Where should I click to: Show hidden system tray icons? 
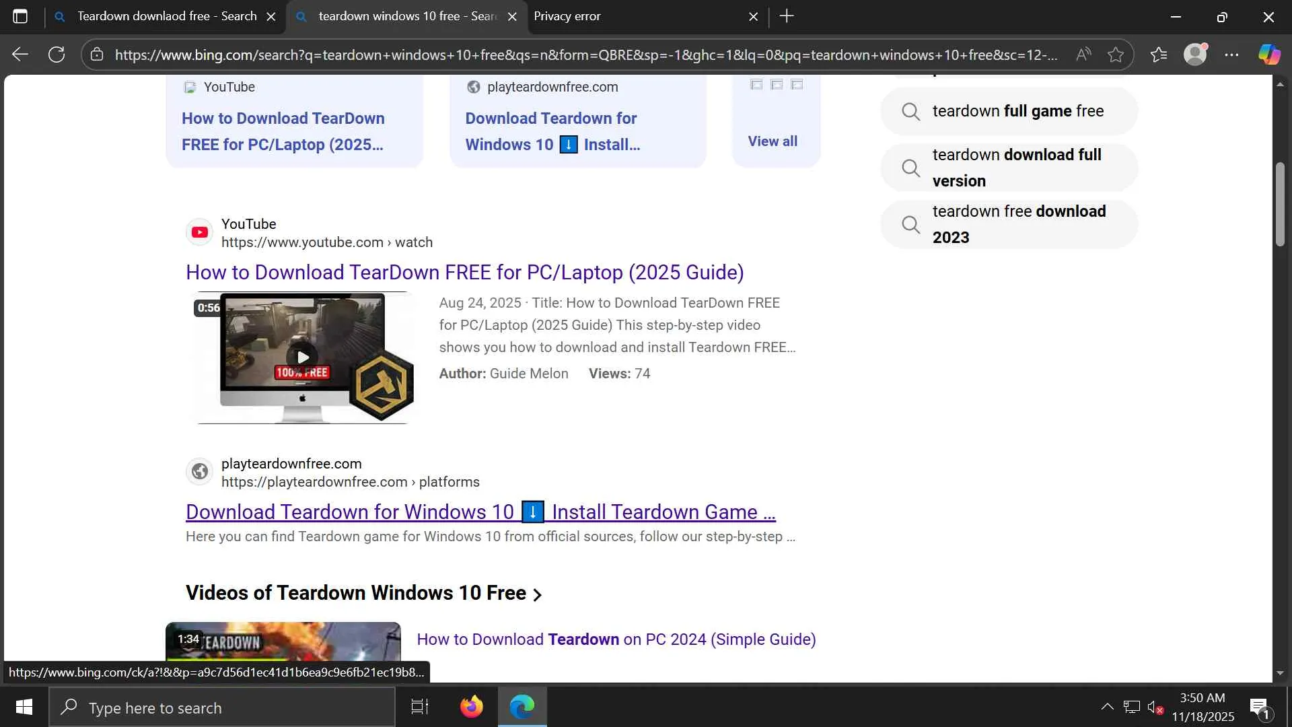click(1107, 707)
